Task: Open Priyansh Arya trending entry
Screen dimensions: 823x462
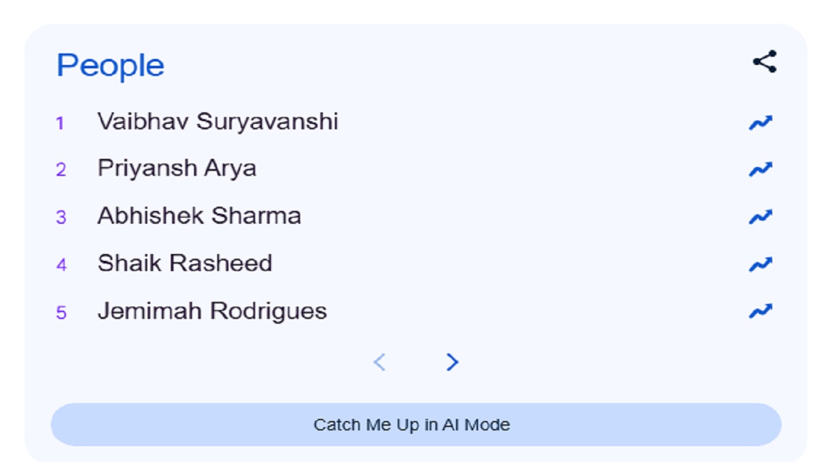Action: [177, 168]
